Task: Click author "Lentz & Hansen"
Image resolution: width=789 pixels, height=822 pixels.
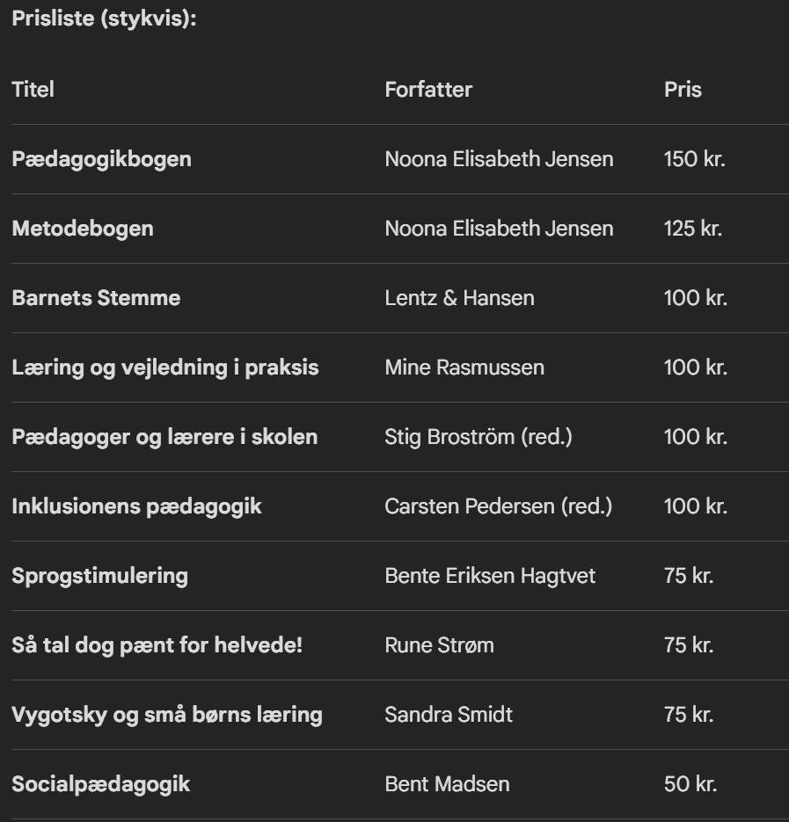Action: tap(459, 298)
